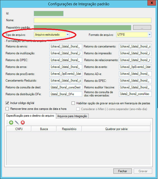This screenshot has height=179, width=158.
Task: Click the CNPJ column header
Action: tap(19, 129)
